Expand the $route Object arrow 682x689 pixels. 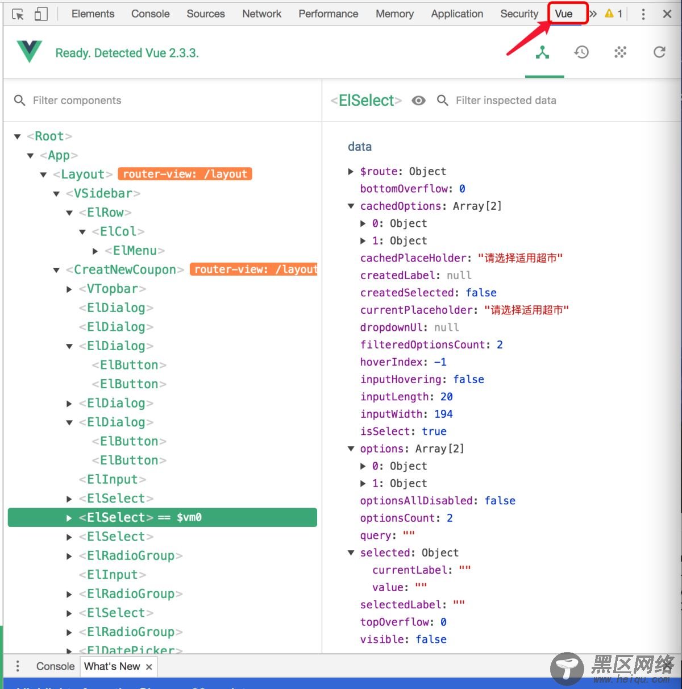pyautogui.click(x=351, y=171)
